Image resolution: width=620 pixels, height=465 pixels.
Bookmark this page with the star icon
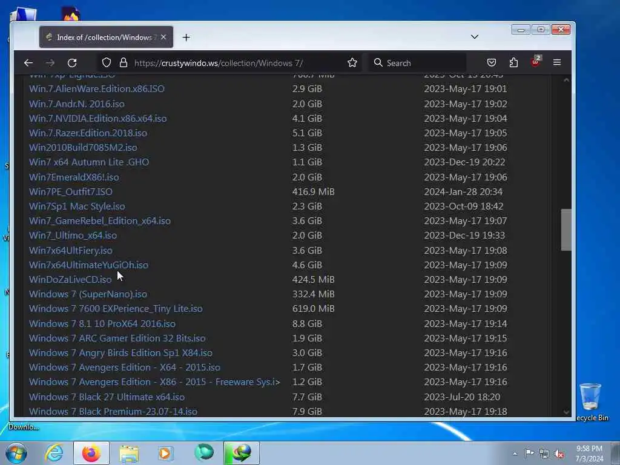pos(352,62)
